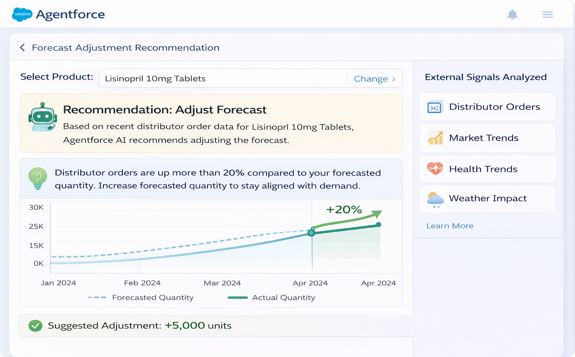Click the green upward trend arrow
The image size is (575, 357).
[347, 220]
